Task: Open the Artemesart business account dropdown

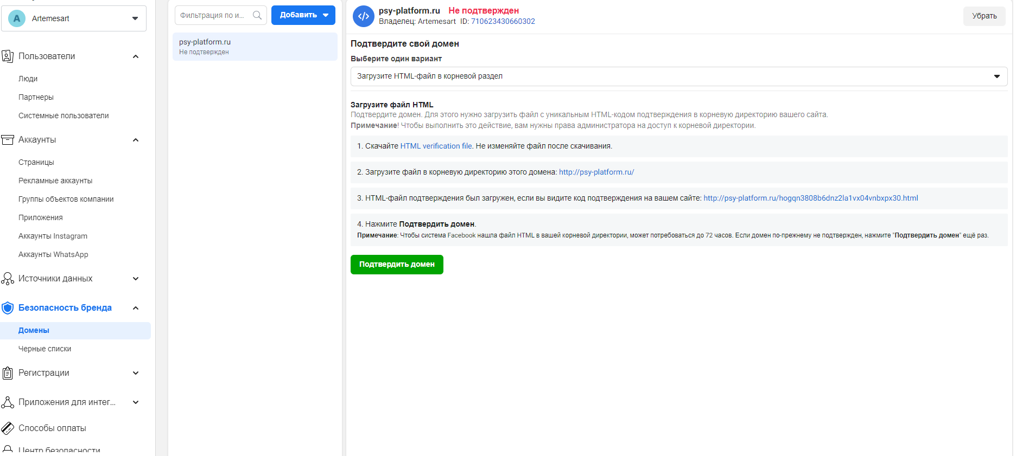Action: coord(74,18)
